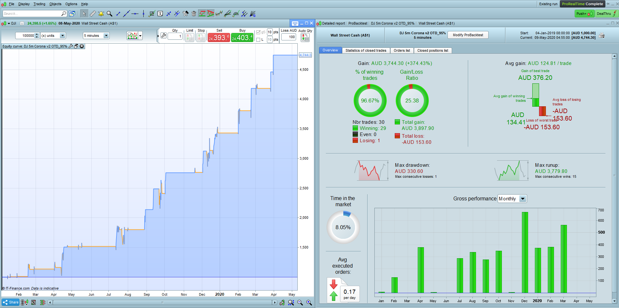Screen dimensions: 619x308
Task: Switch to Closed positions list tab
Action: 433,50
